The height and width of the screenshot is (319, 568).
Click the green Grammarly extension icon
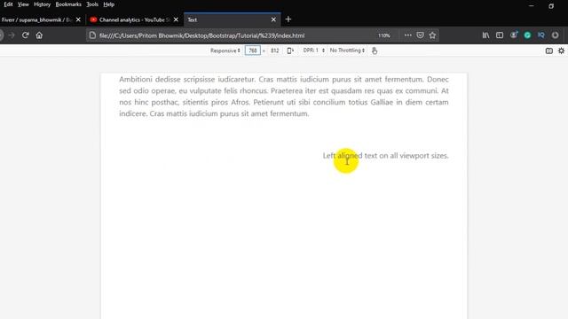click(x=527, y=35)
